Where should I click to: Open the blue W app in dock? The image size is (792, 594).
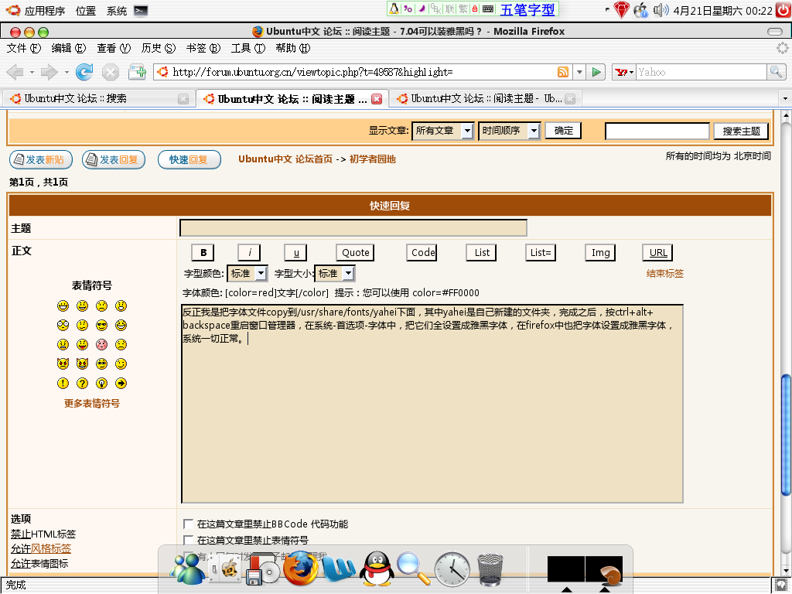[x=339, y=569]
